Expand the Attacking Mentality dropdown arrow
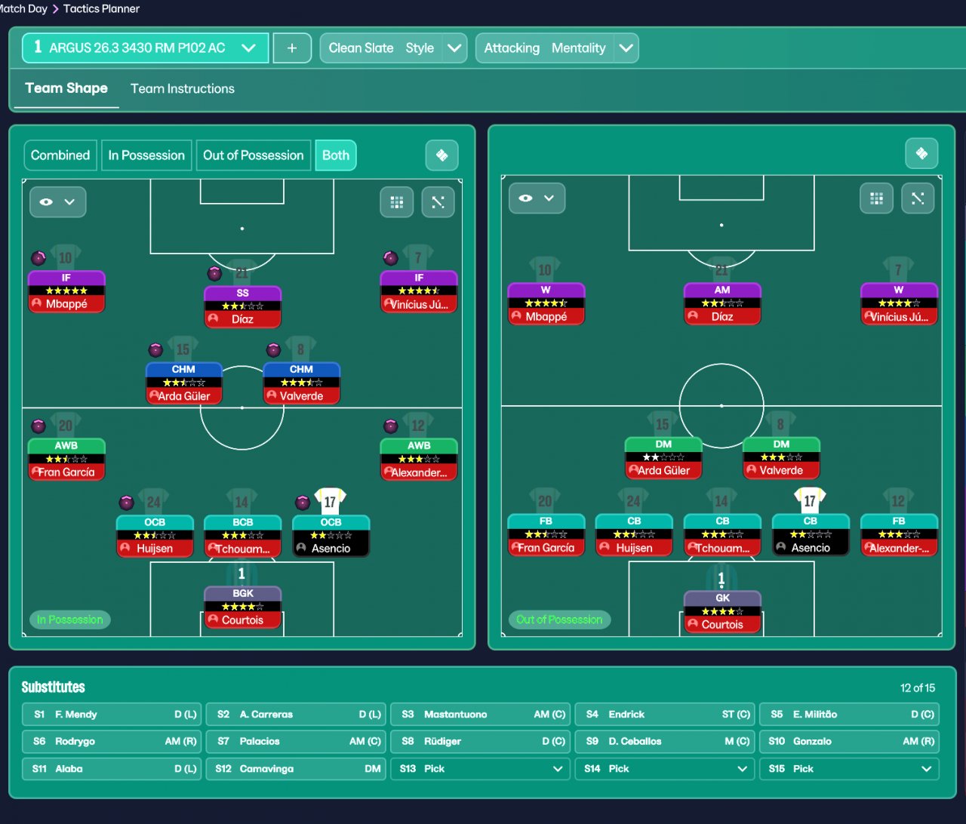The image size is (966, 824). point(626,48)
